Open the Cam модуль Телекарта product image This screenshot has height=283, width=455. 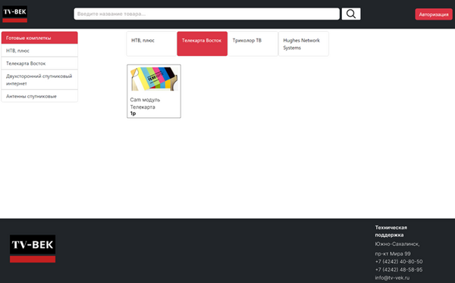pos(154,79)
